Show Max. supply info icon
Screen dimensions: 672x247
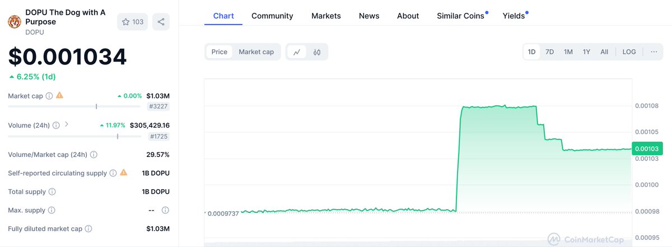coord(52,210)
